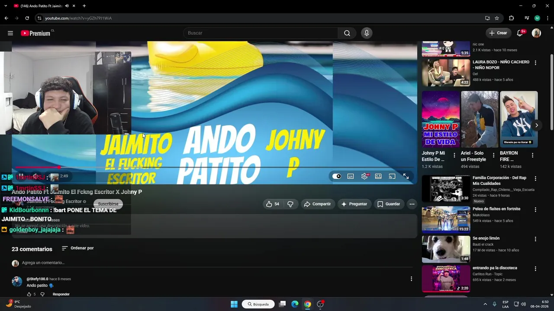This screenshot has width=554, height=311.
Task: Open options for Ariel Solo un Freestyle
Action: pyautogui.click(x=493, y=155)
